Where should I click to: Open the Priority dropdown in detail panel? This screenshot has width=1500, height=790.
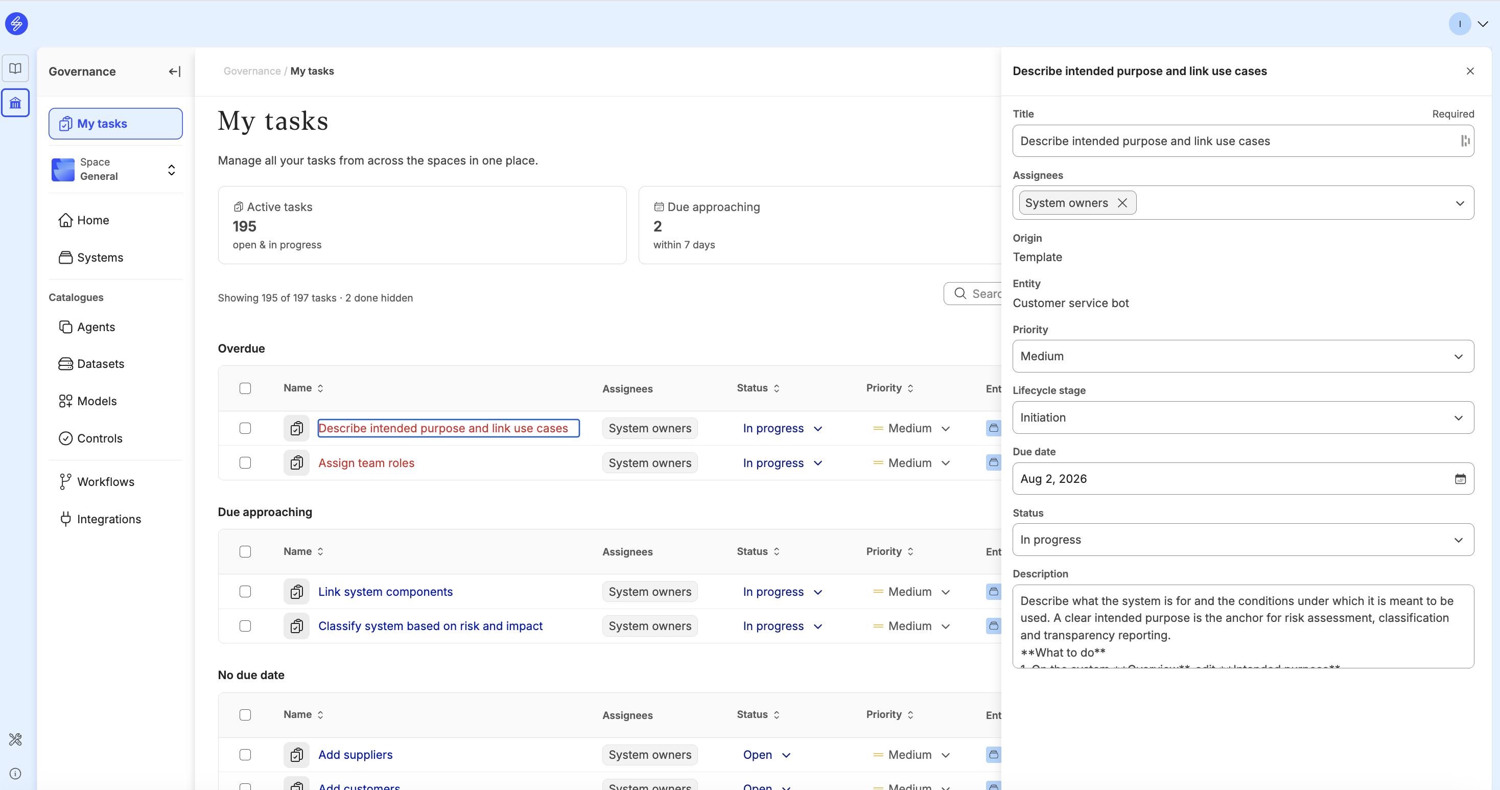point(1243,357)
